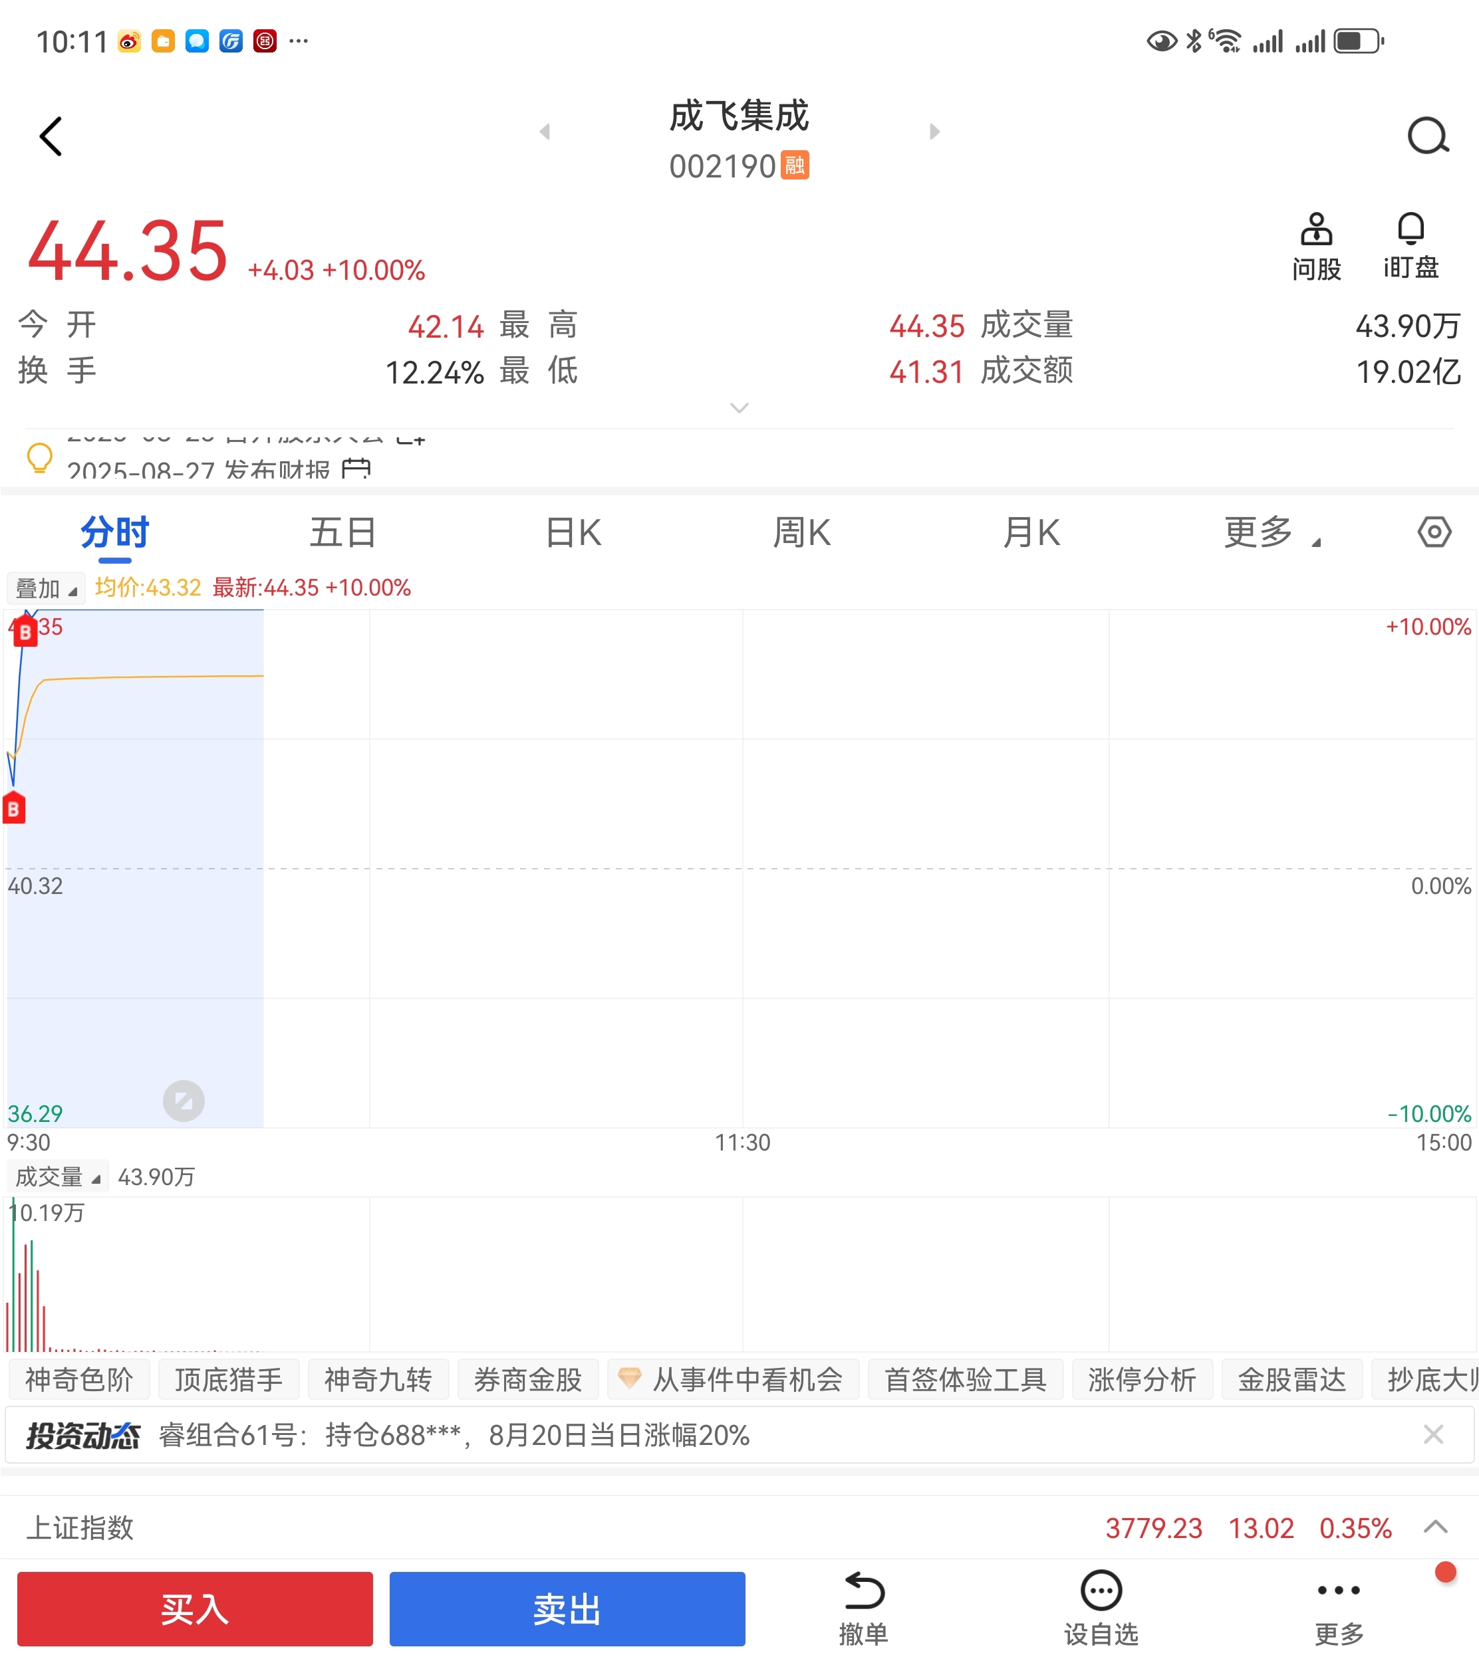1479x1659 pixels.
Task: Open the 涨停分析 tool
Action: tap(1143, 1380)
